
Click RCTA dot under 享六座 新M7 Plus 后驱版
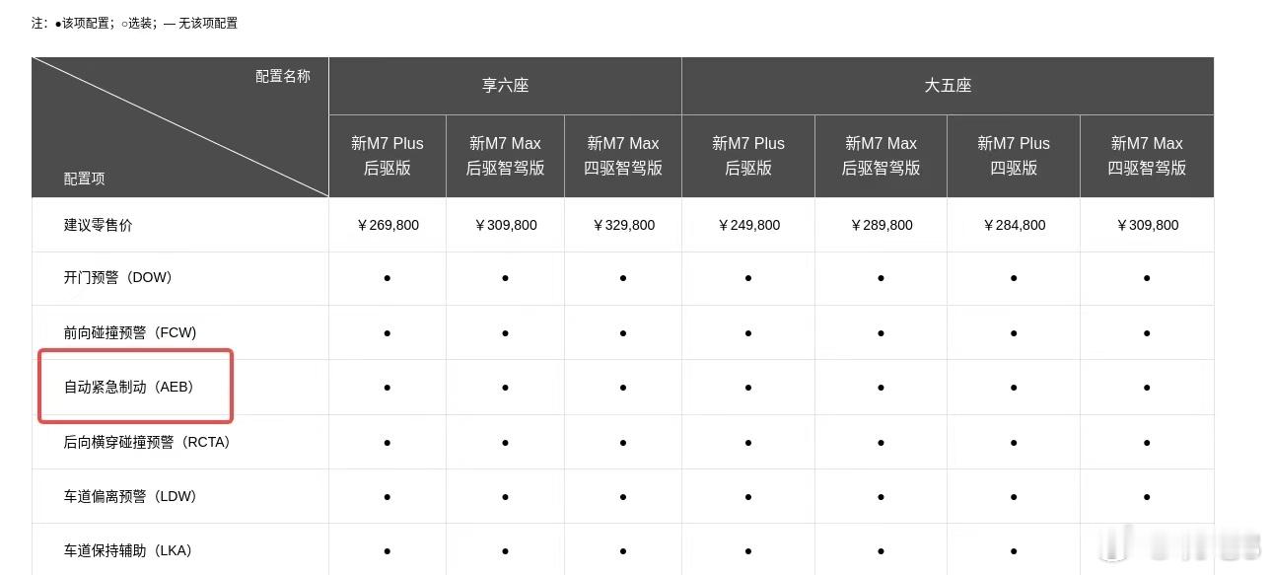click(x=388, y=442)
